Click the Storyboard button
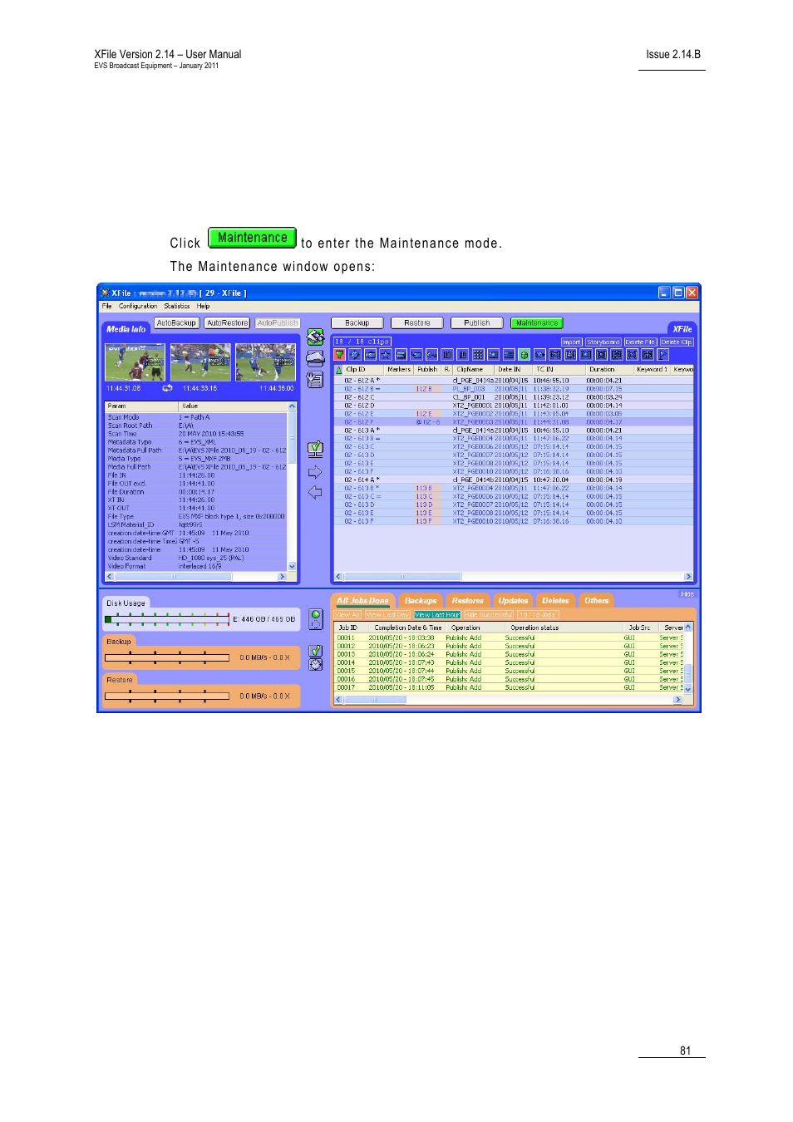The height and width of the screenshot is (1122, 793). pyautogui.click(x=603, y=342)
